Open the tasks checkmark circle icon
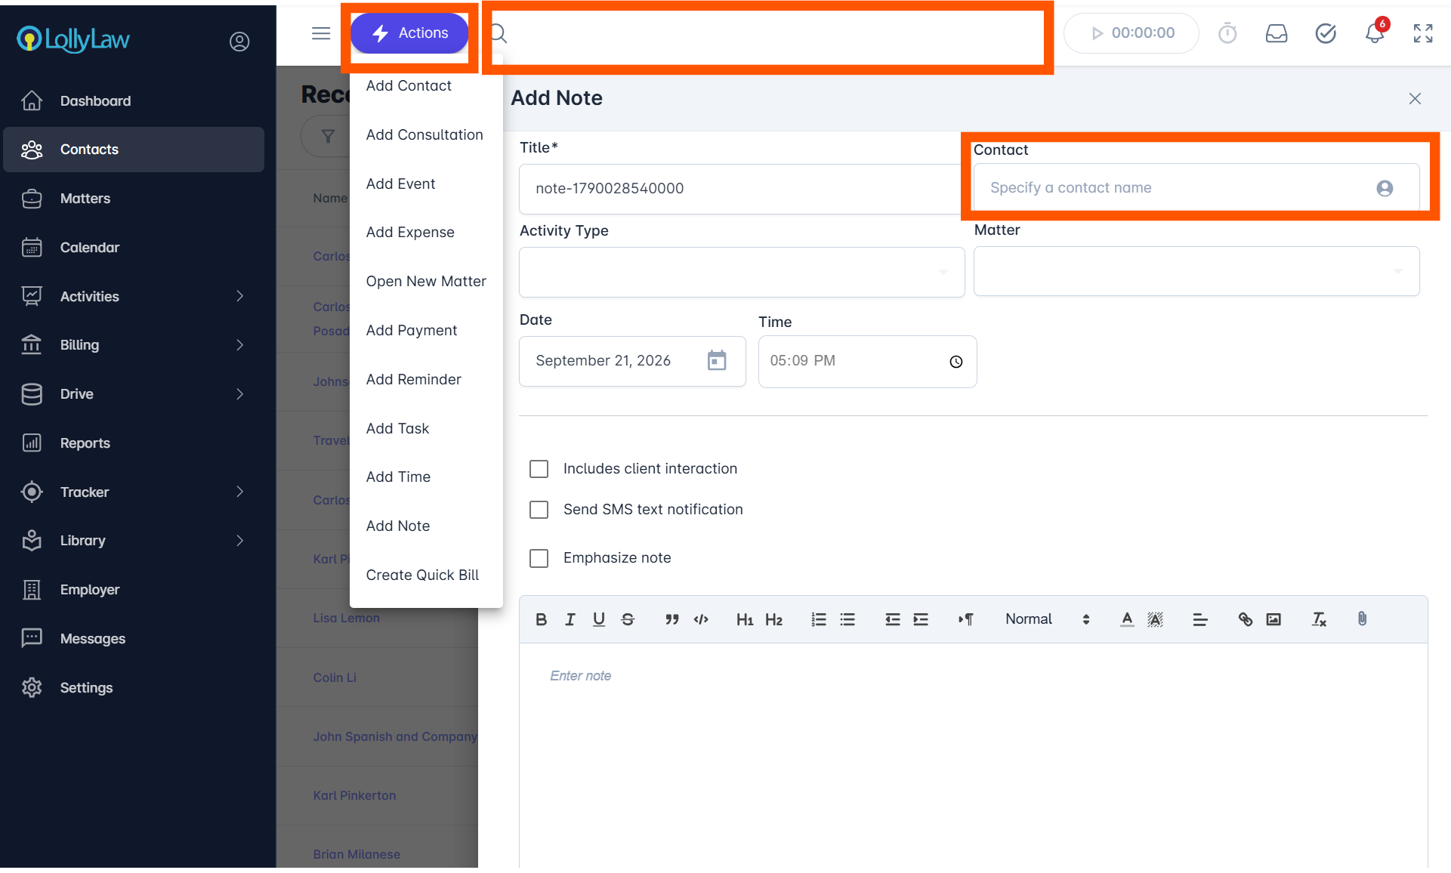The image size is (1451, 873). click(x=1326, y=33)
